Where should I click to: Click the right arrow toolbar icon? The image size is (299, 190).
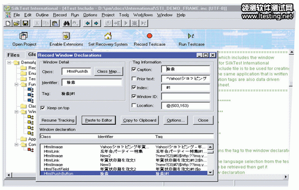pos(96,23)
